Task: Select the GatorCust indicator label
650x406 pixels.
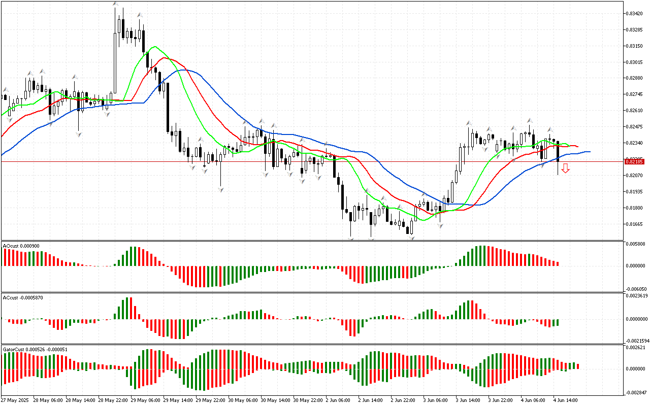Action: 35,349
